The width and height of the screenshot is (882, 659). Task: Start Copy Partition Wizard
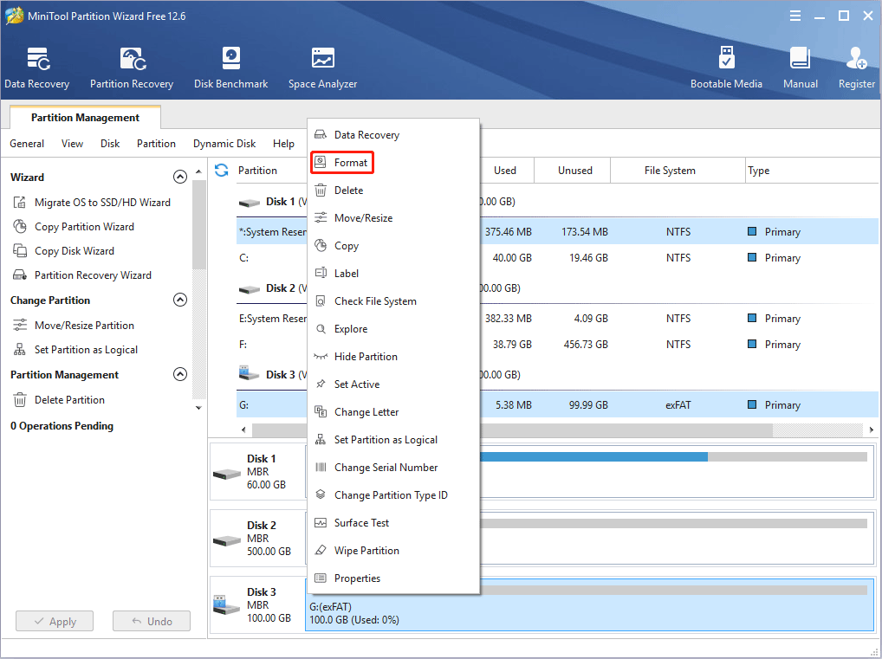point(74,227)
